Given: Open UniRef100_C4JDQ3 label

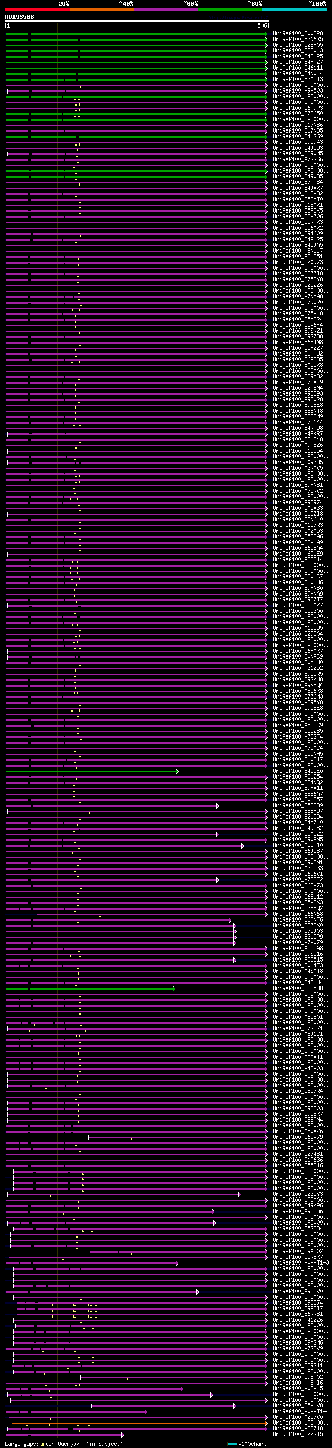Looking at the screenshot, I should [x=298, y=148].
